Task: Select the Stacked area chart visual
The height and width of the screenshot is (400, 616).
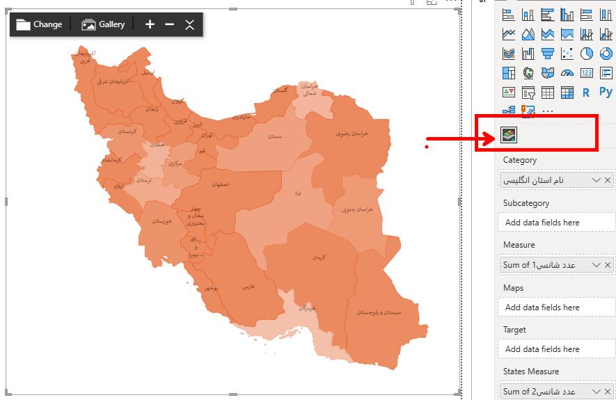Action: (x=548, y=34)
